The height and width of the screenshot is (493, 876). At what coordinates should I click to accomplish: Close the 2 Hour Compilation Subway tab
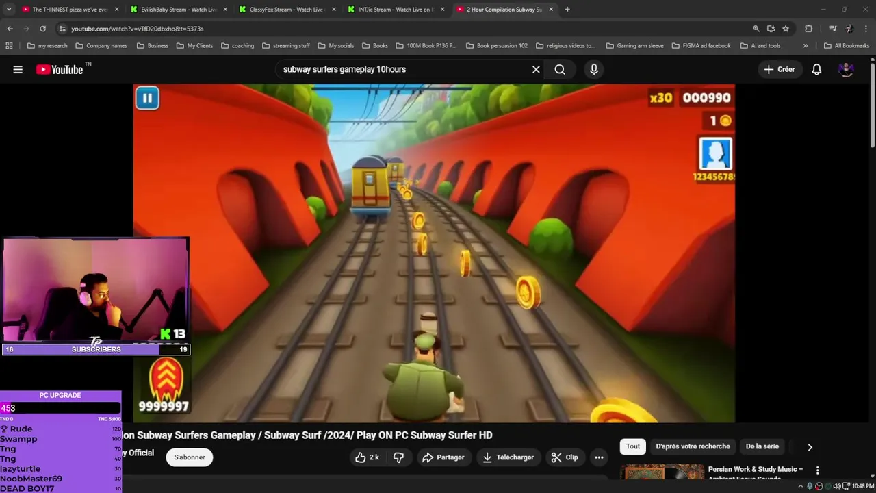click(x=551, y=10)
